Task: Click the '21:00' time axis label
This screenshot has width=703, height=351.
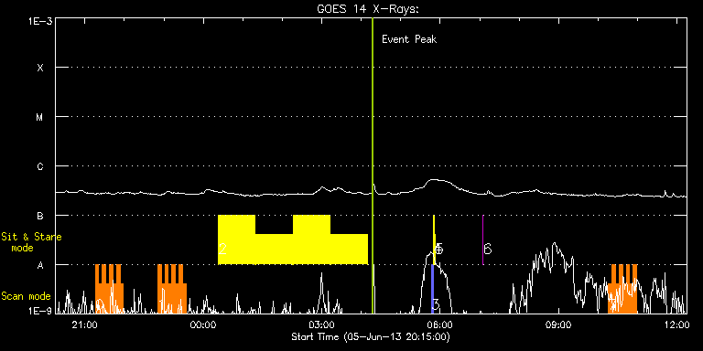Action: 85,324
